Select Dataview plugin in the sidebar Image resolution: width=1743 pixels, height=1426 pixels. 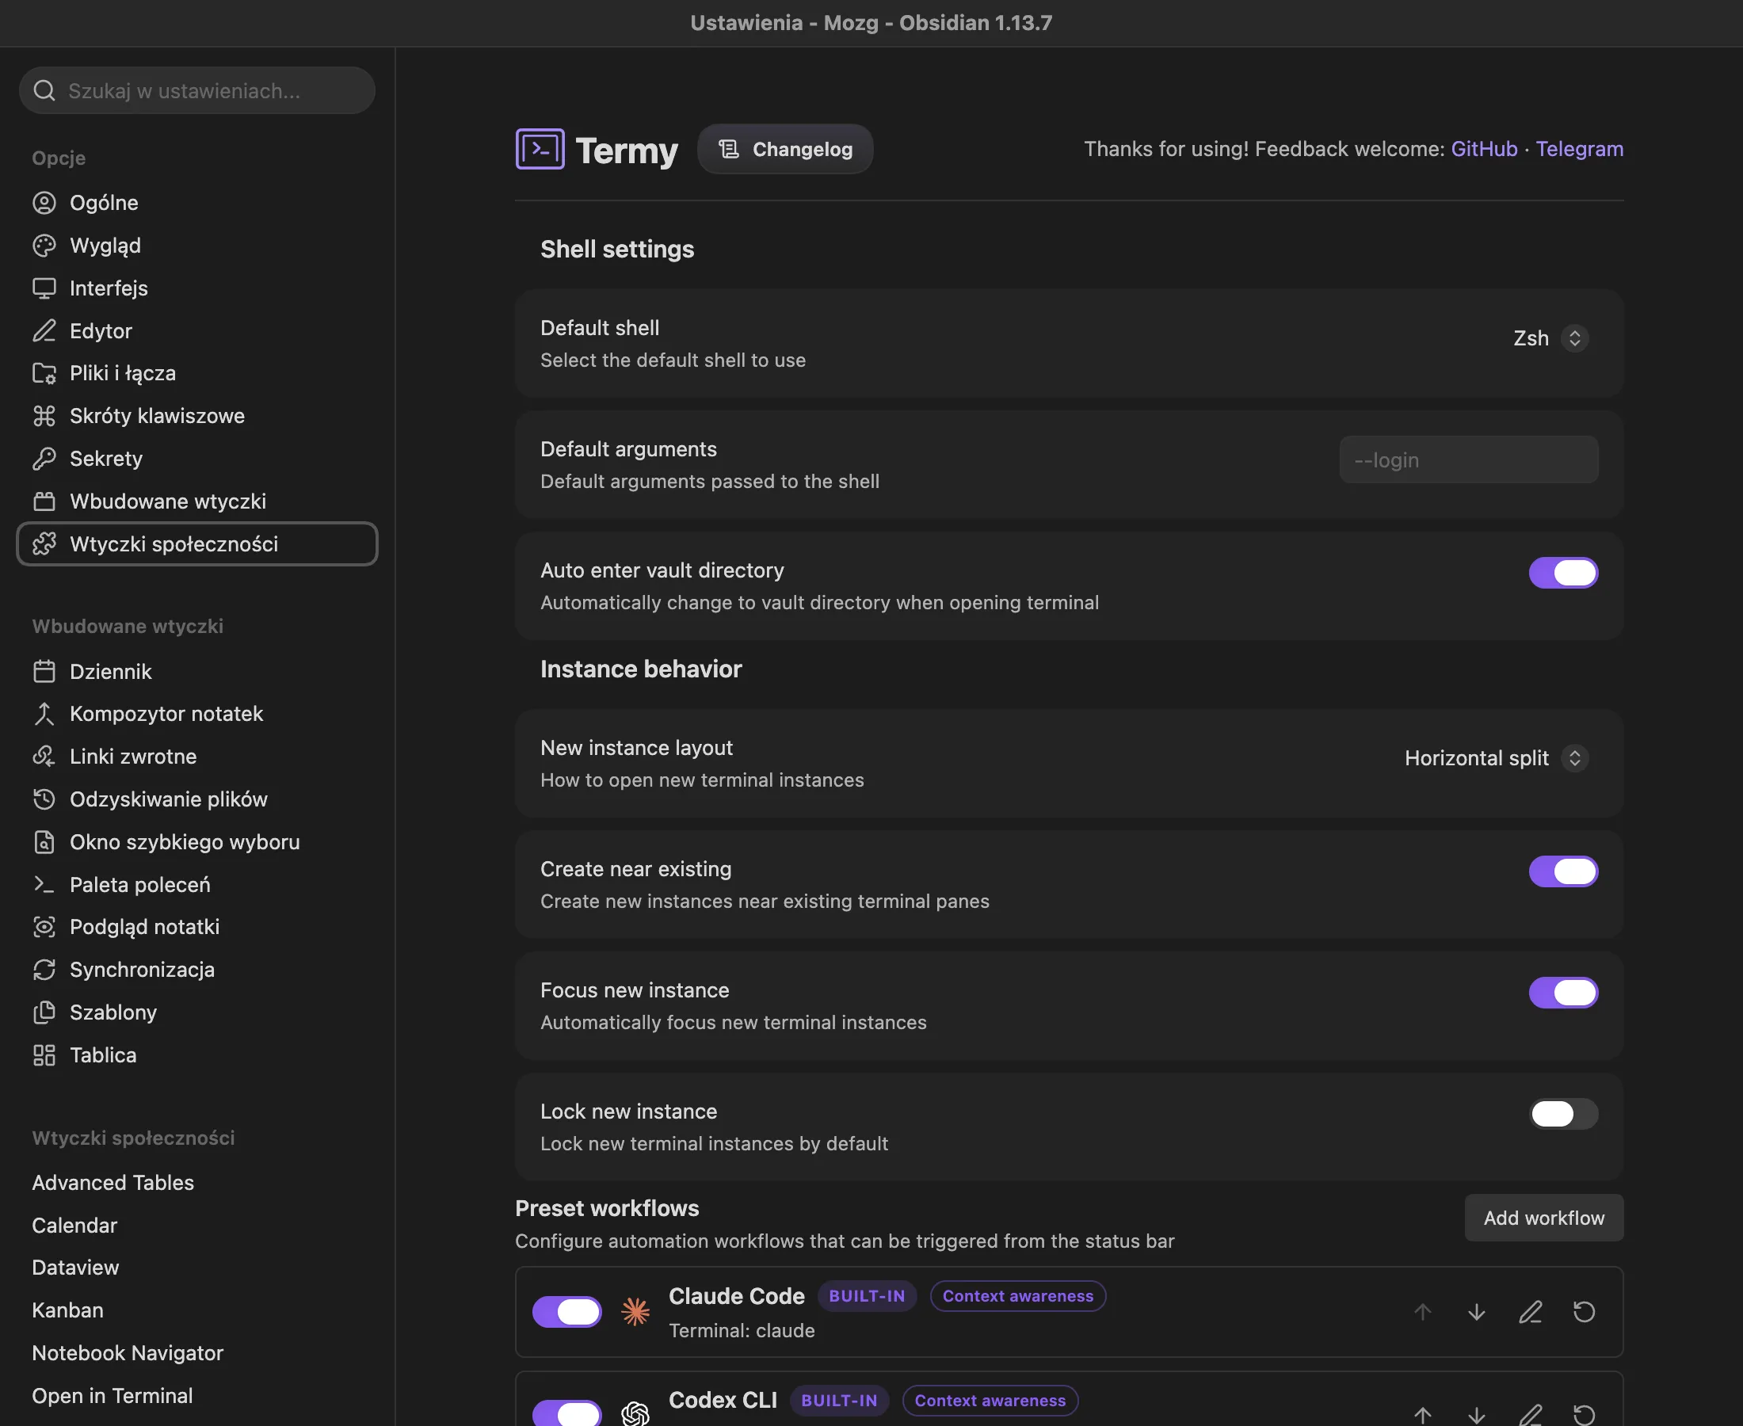tap(75, 1268)
